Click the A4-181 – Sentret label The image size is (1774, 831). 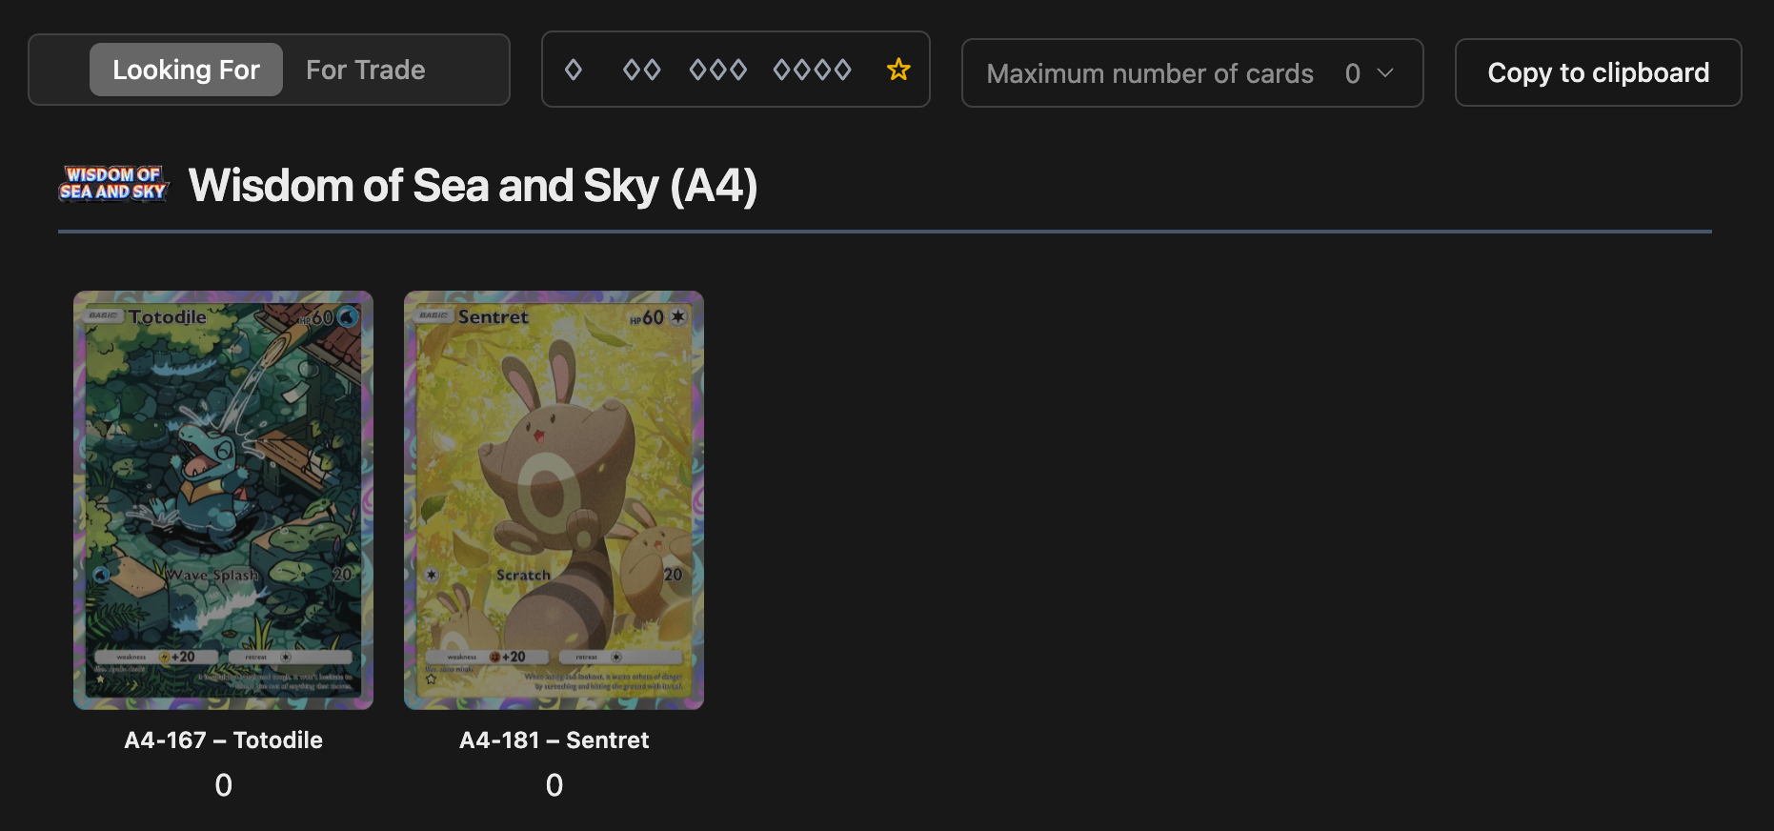pyautogui.click(x=554, y=740)
